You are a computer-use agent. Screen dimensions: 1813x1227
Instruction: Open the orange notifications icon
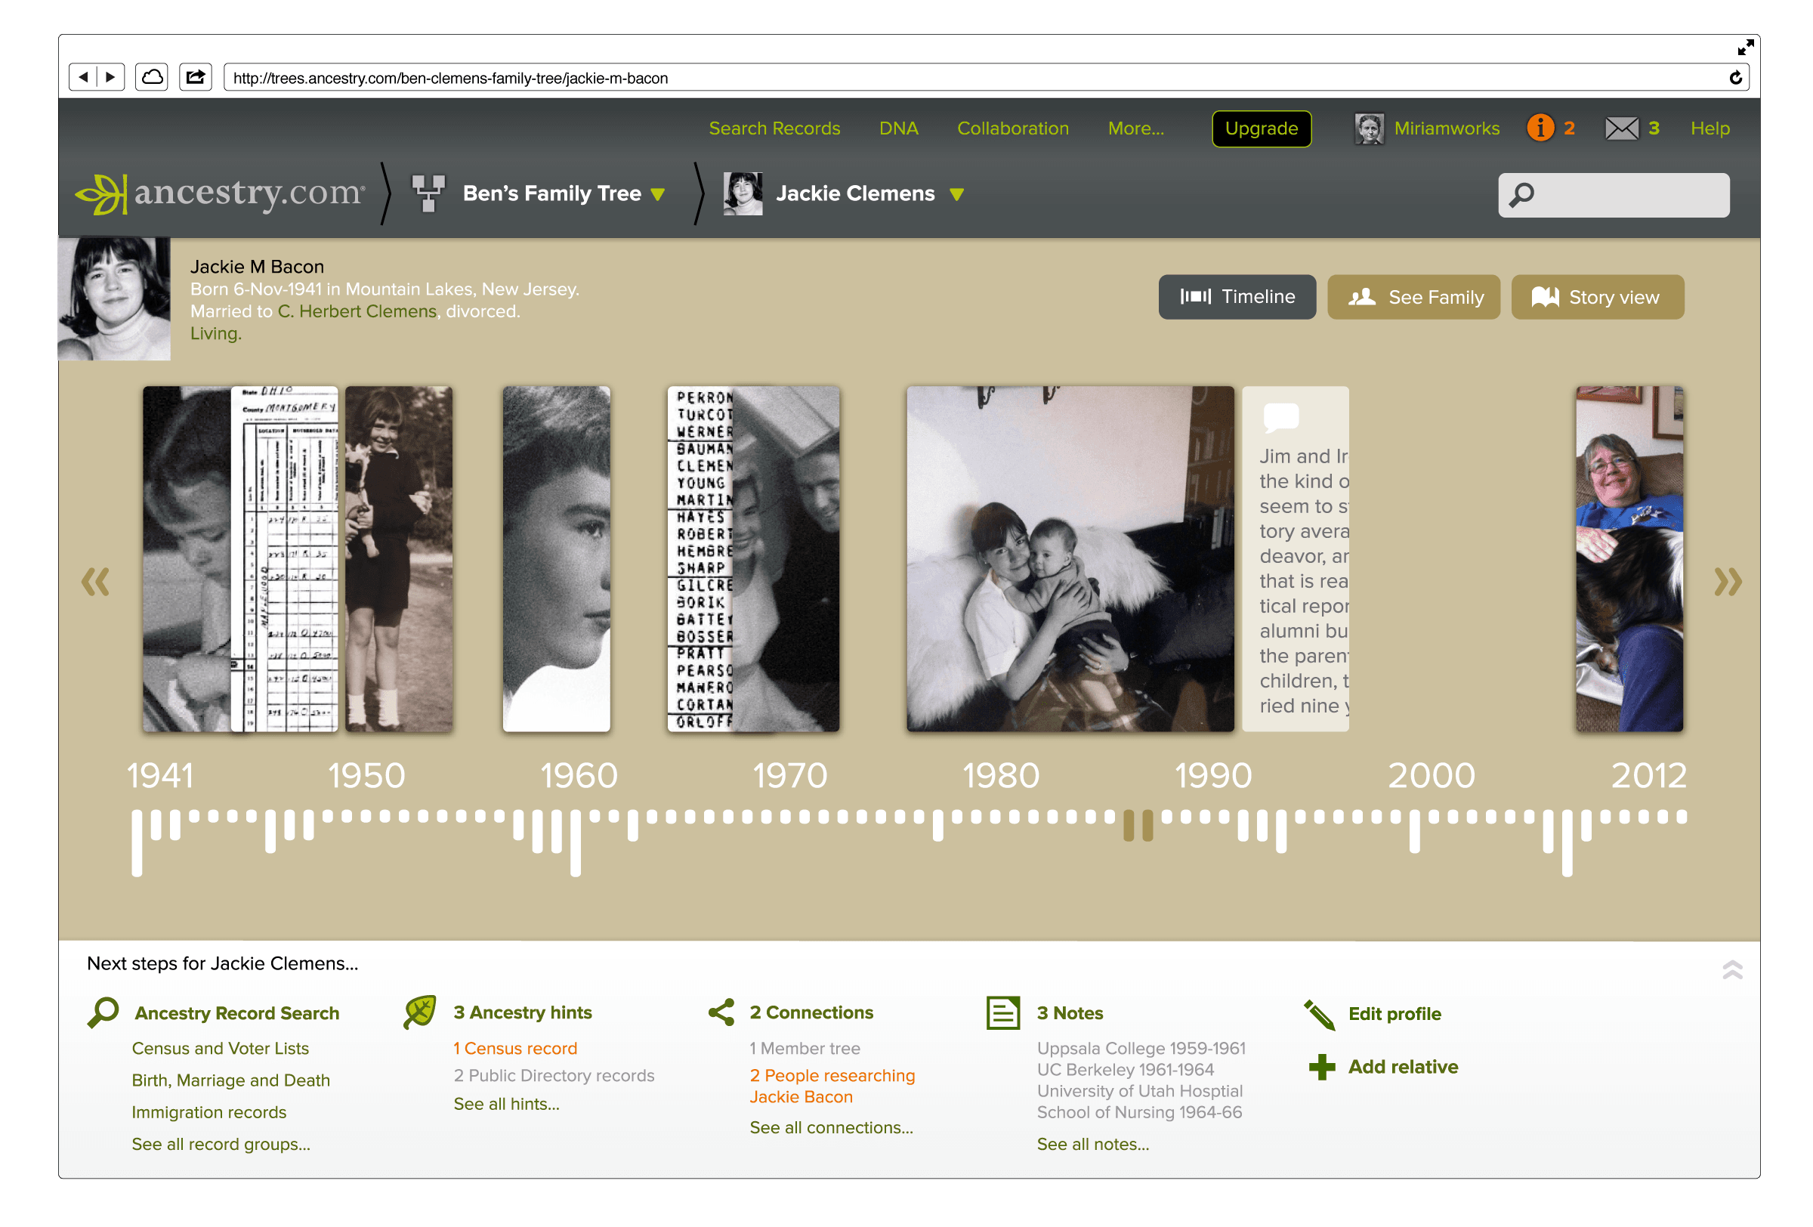click(x=1540, y=128)
